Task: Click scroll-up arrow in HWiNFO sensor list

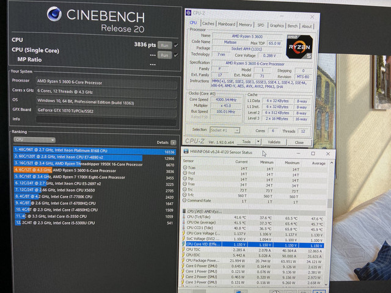Action: (x=331, y=163)
